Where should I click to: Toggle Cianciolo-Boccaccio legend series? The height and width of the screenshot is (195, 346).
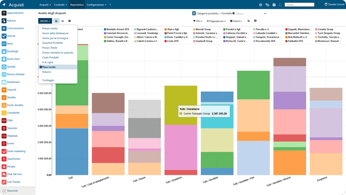tap(117, 33)
